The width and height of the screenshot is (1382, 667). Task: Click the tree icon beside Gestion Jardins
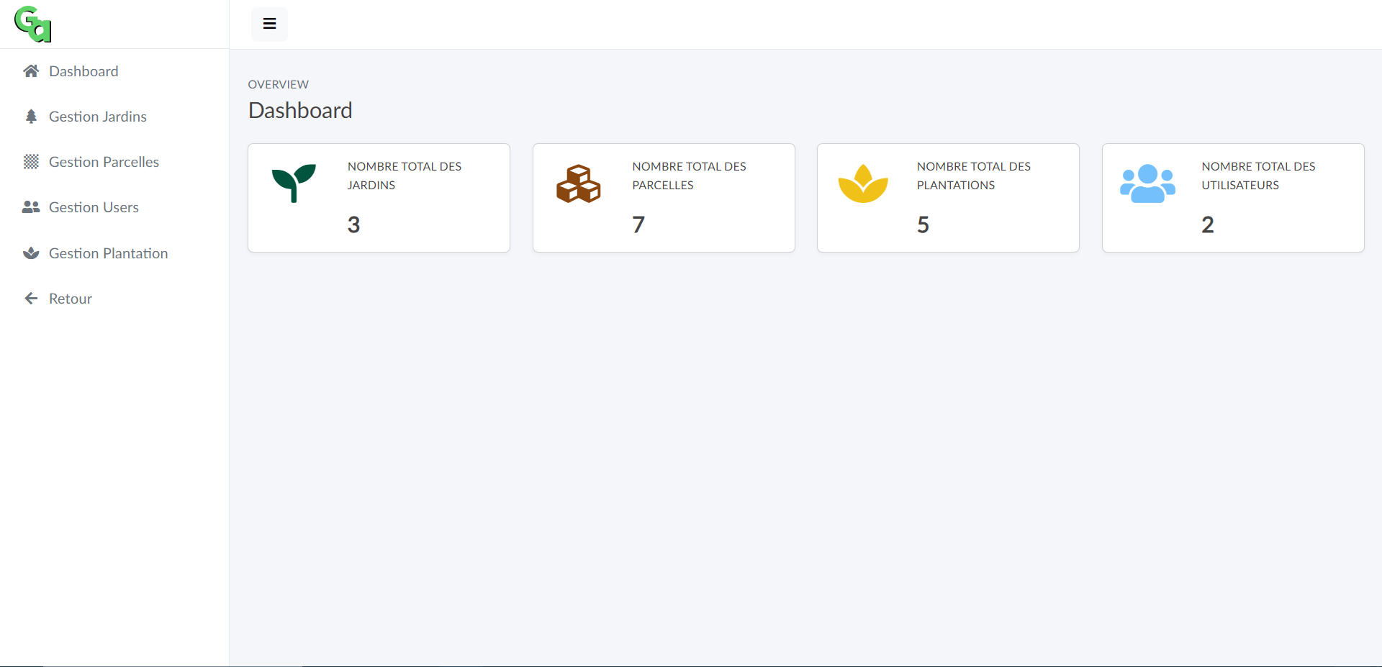tap(31, 117)
